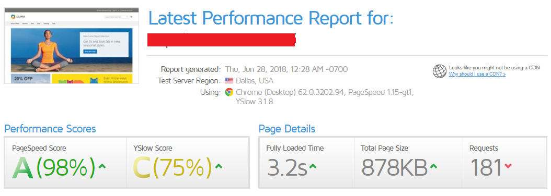
Task: Click the "Latest Performance Report for:" title
Action: [271, 18]
